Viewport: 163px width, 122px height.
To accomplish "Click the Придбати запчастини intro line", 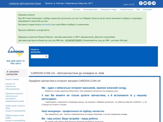I will [x=65, y=81].
